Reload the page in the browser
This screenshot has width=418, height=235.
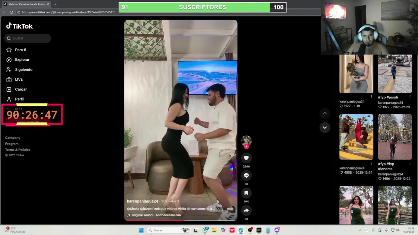coord(11,12)
